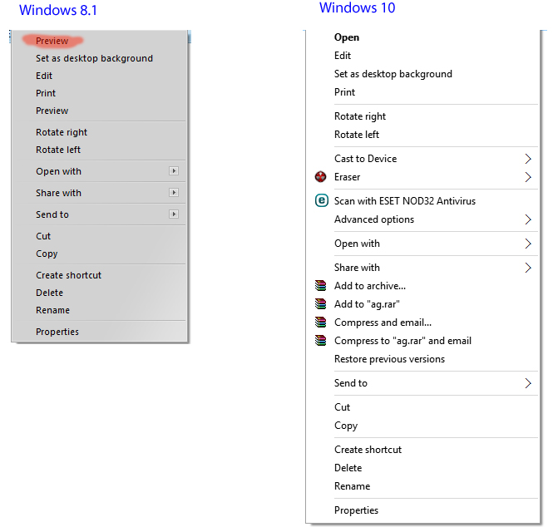Open Send to entry in Windows 8.1 menu

point(52,214)
